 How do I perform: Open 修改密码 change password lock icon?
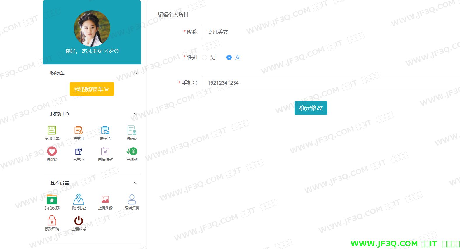point(52,221)
